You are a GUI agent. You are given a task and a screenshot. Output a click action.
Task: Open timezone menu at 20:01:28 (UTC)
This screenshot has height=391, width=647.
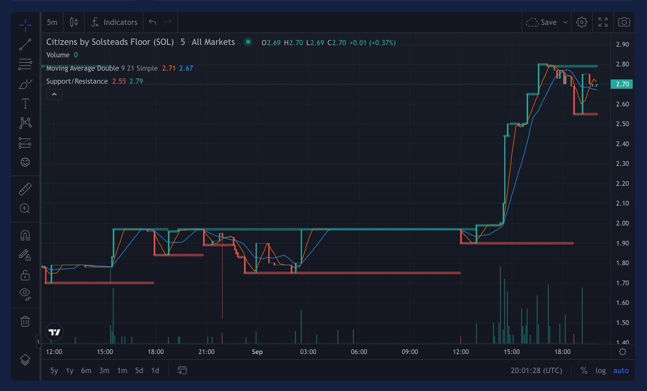click(x=536, y=371)
